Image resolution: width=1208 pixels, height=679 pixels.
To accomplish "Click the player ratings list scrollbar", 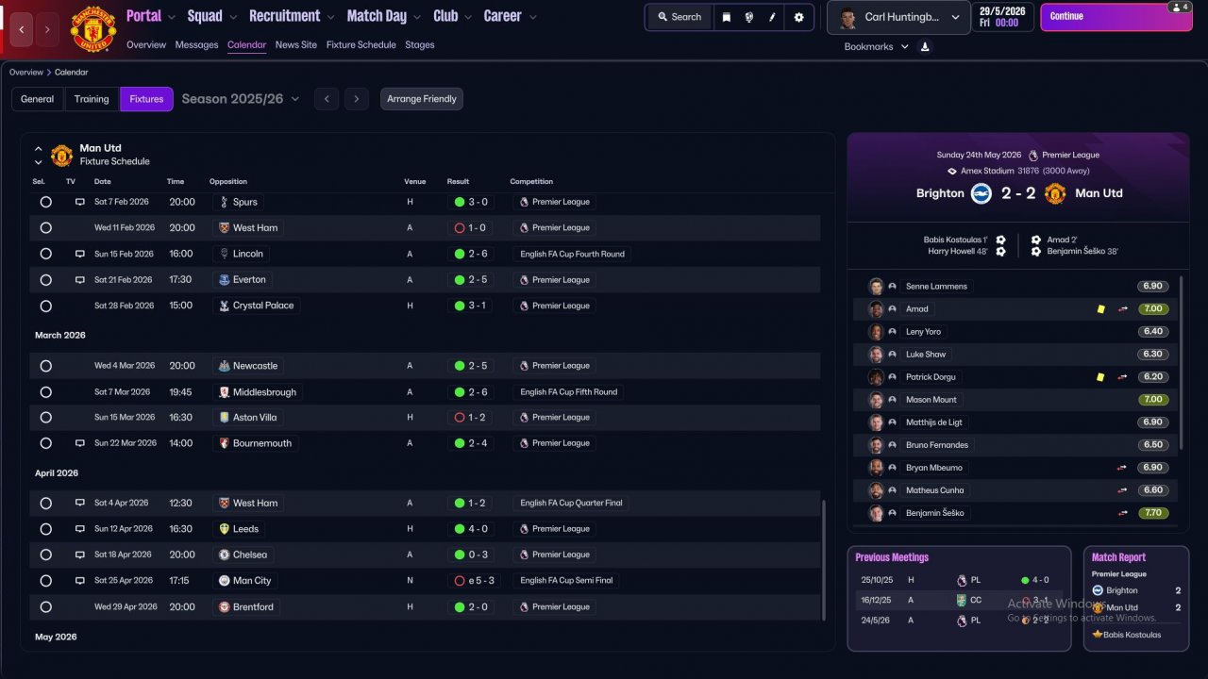I will click(1182, 362).
